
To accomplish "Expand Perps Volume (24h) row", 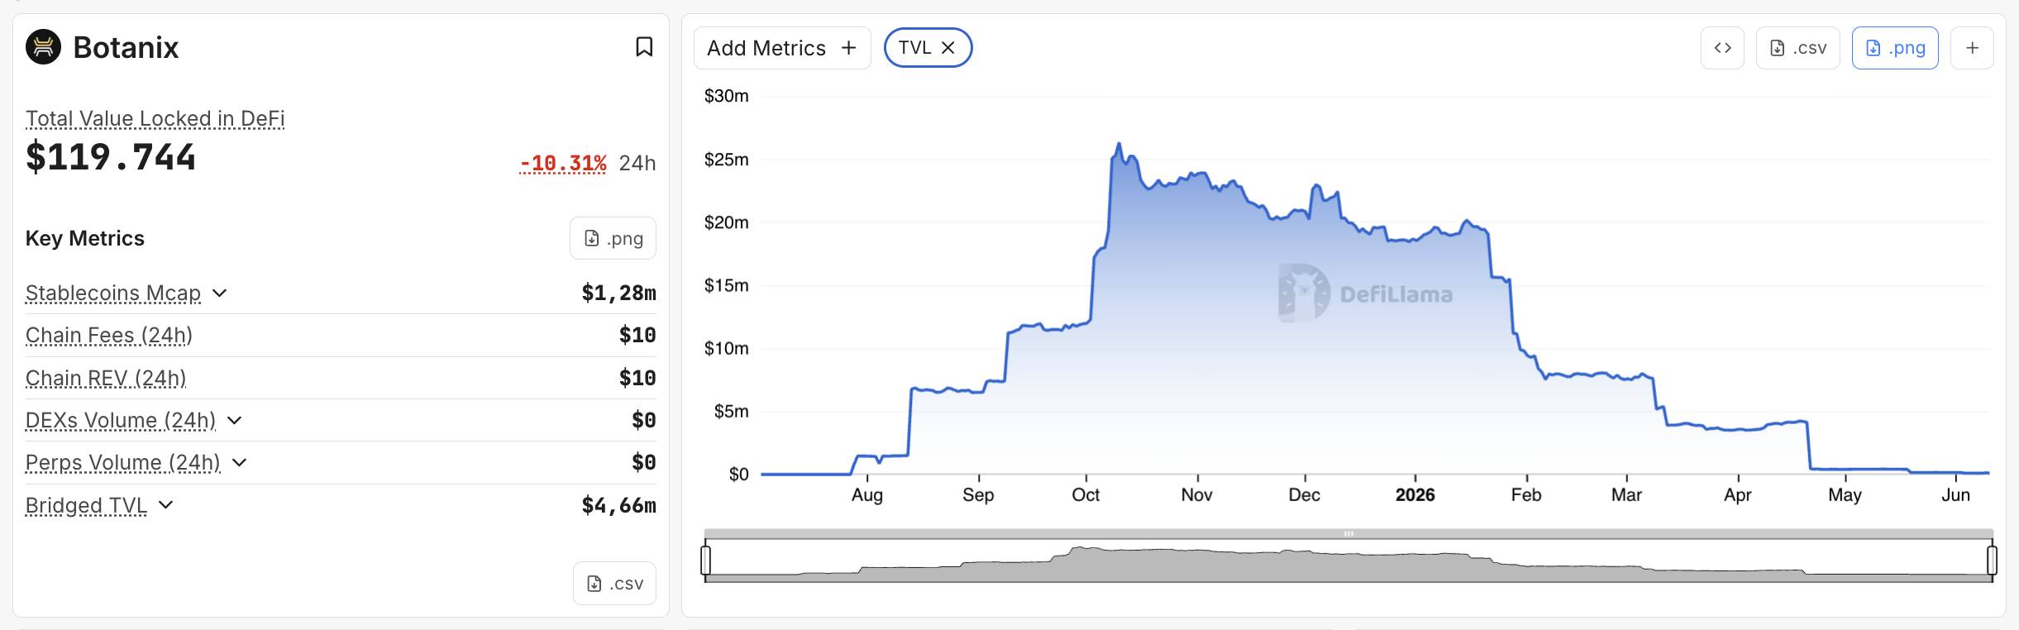I will [240, 462].
